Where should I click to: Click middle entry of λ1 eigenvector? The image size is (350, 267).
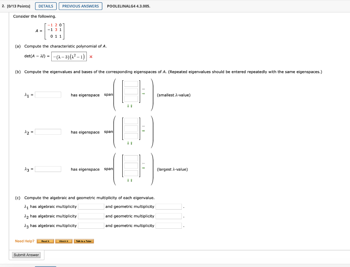(x=131, y=91)
